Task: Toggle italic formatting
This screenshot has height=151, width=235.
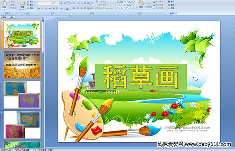Action: tap(42, 9)
